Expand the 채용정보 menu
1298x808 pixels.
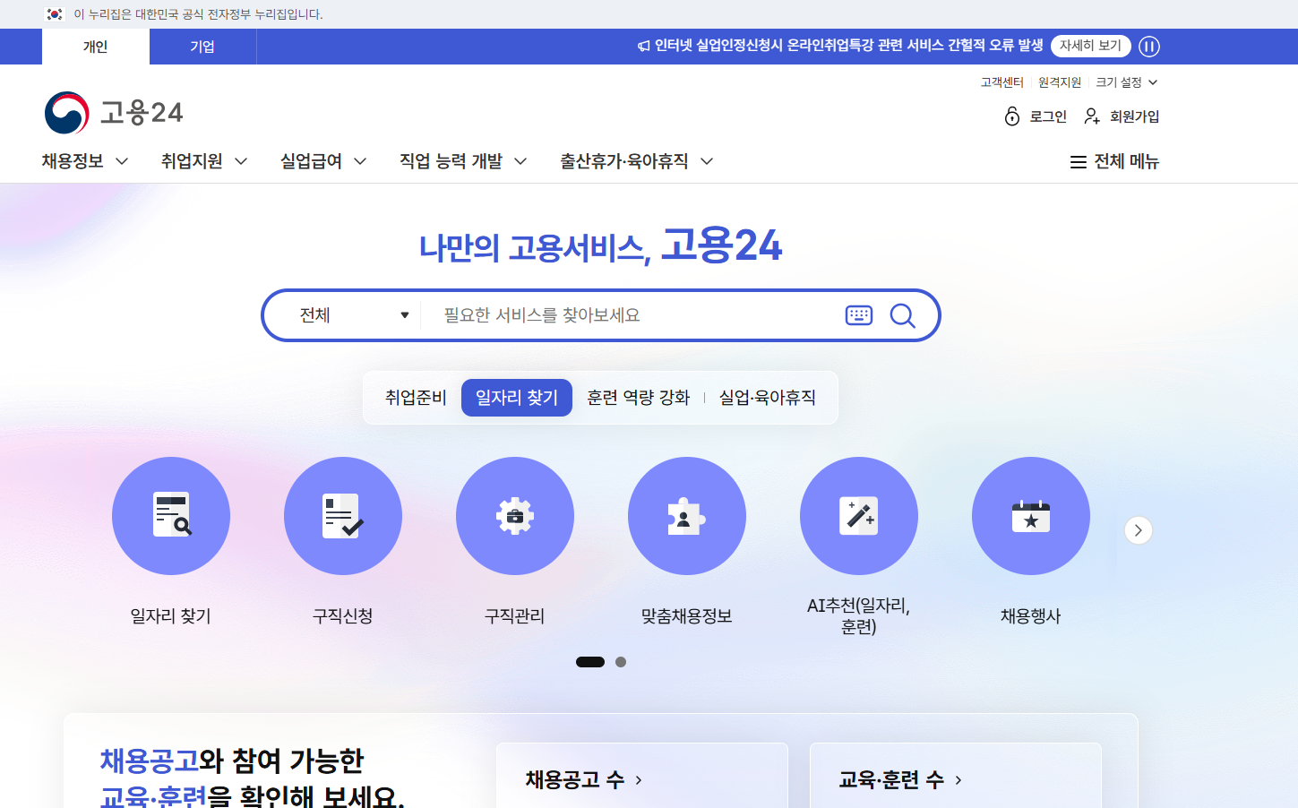85,161
